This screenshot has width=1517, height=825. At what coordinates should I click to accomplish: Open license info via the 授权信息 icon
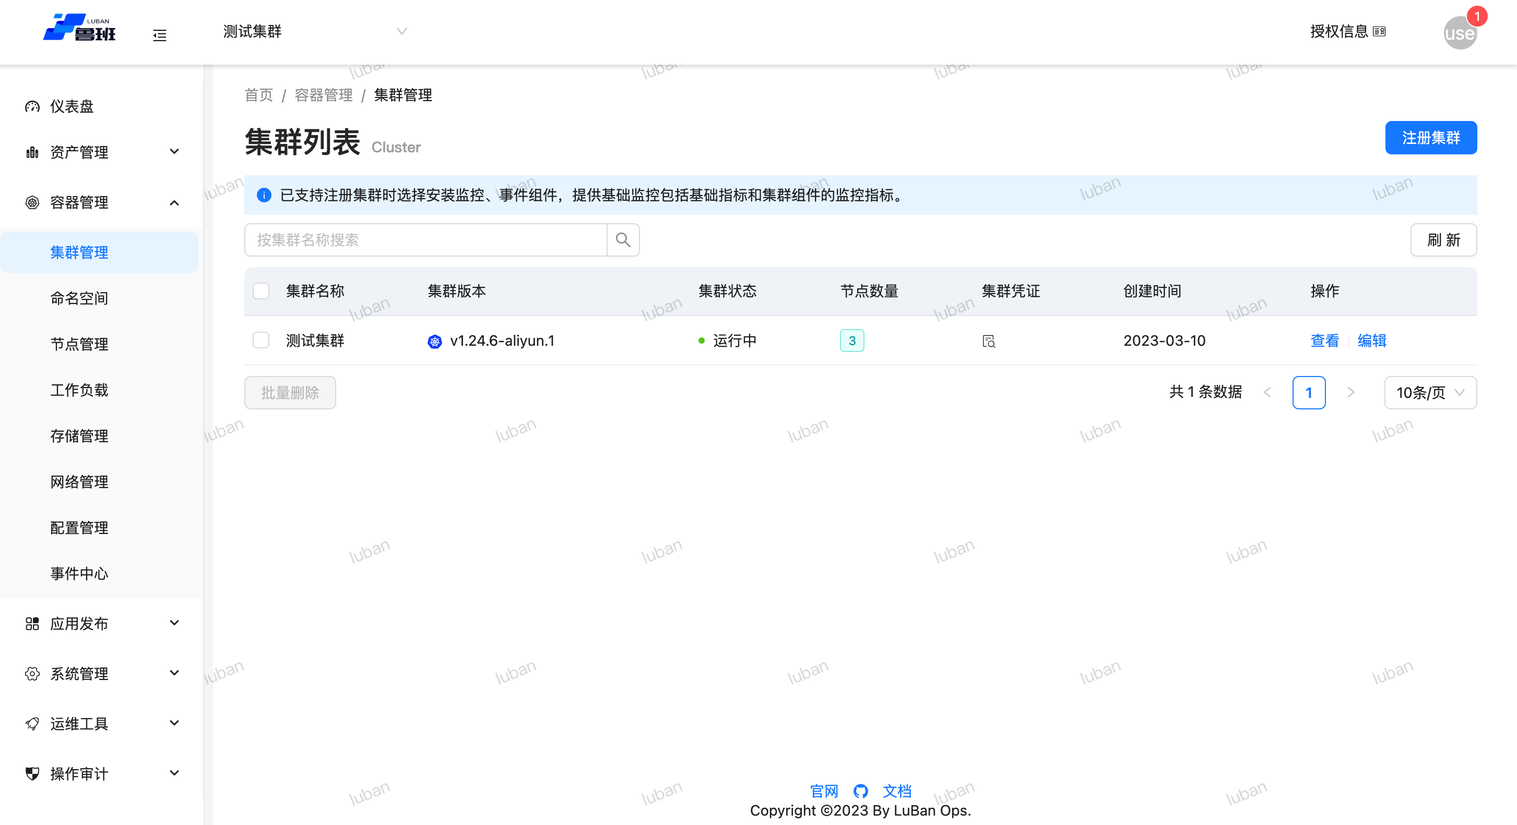click(x=1379, y=31)
